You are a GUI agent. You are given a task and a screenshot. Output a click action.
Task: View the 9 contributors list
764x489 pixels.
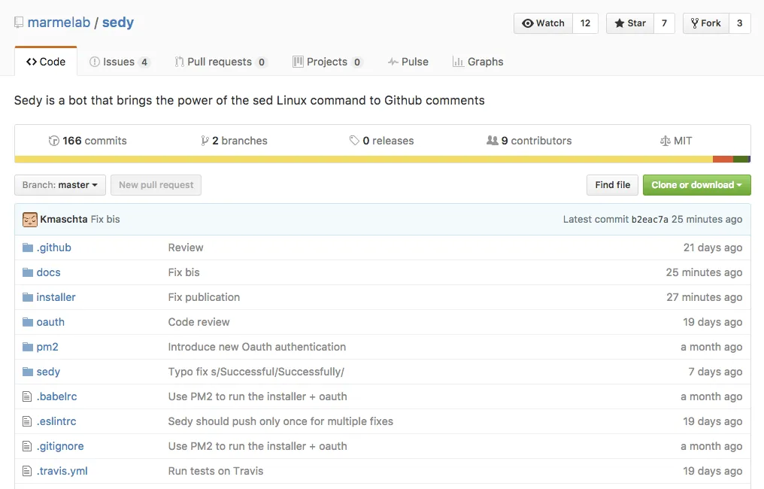point(529,141)
